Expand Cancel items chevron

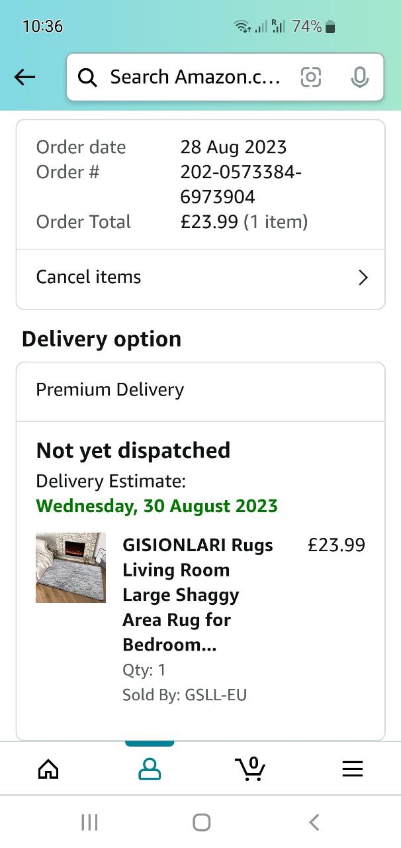(363, 277)
